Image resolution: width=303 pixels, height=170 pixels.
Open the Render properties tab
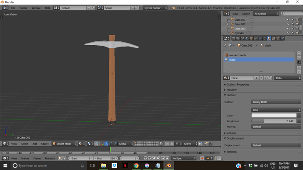tap(234, 39)
